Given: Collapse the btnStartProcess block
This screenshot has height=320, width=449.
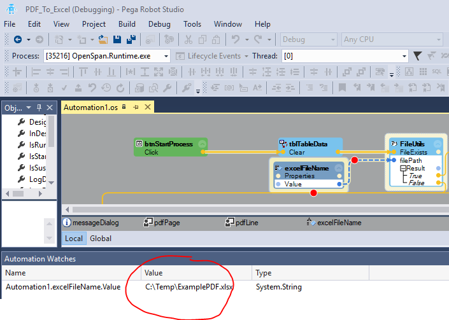Looking at the screenshot, I should click(x=202, y=144).
